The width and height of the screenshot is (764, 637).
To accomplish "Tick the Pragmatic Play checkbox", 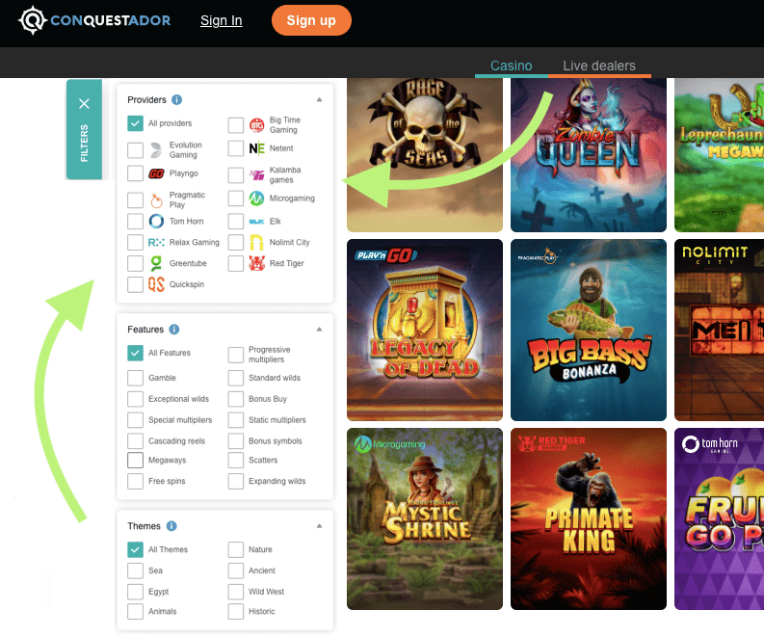I will click(136, 199).
